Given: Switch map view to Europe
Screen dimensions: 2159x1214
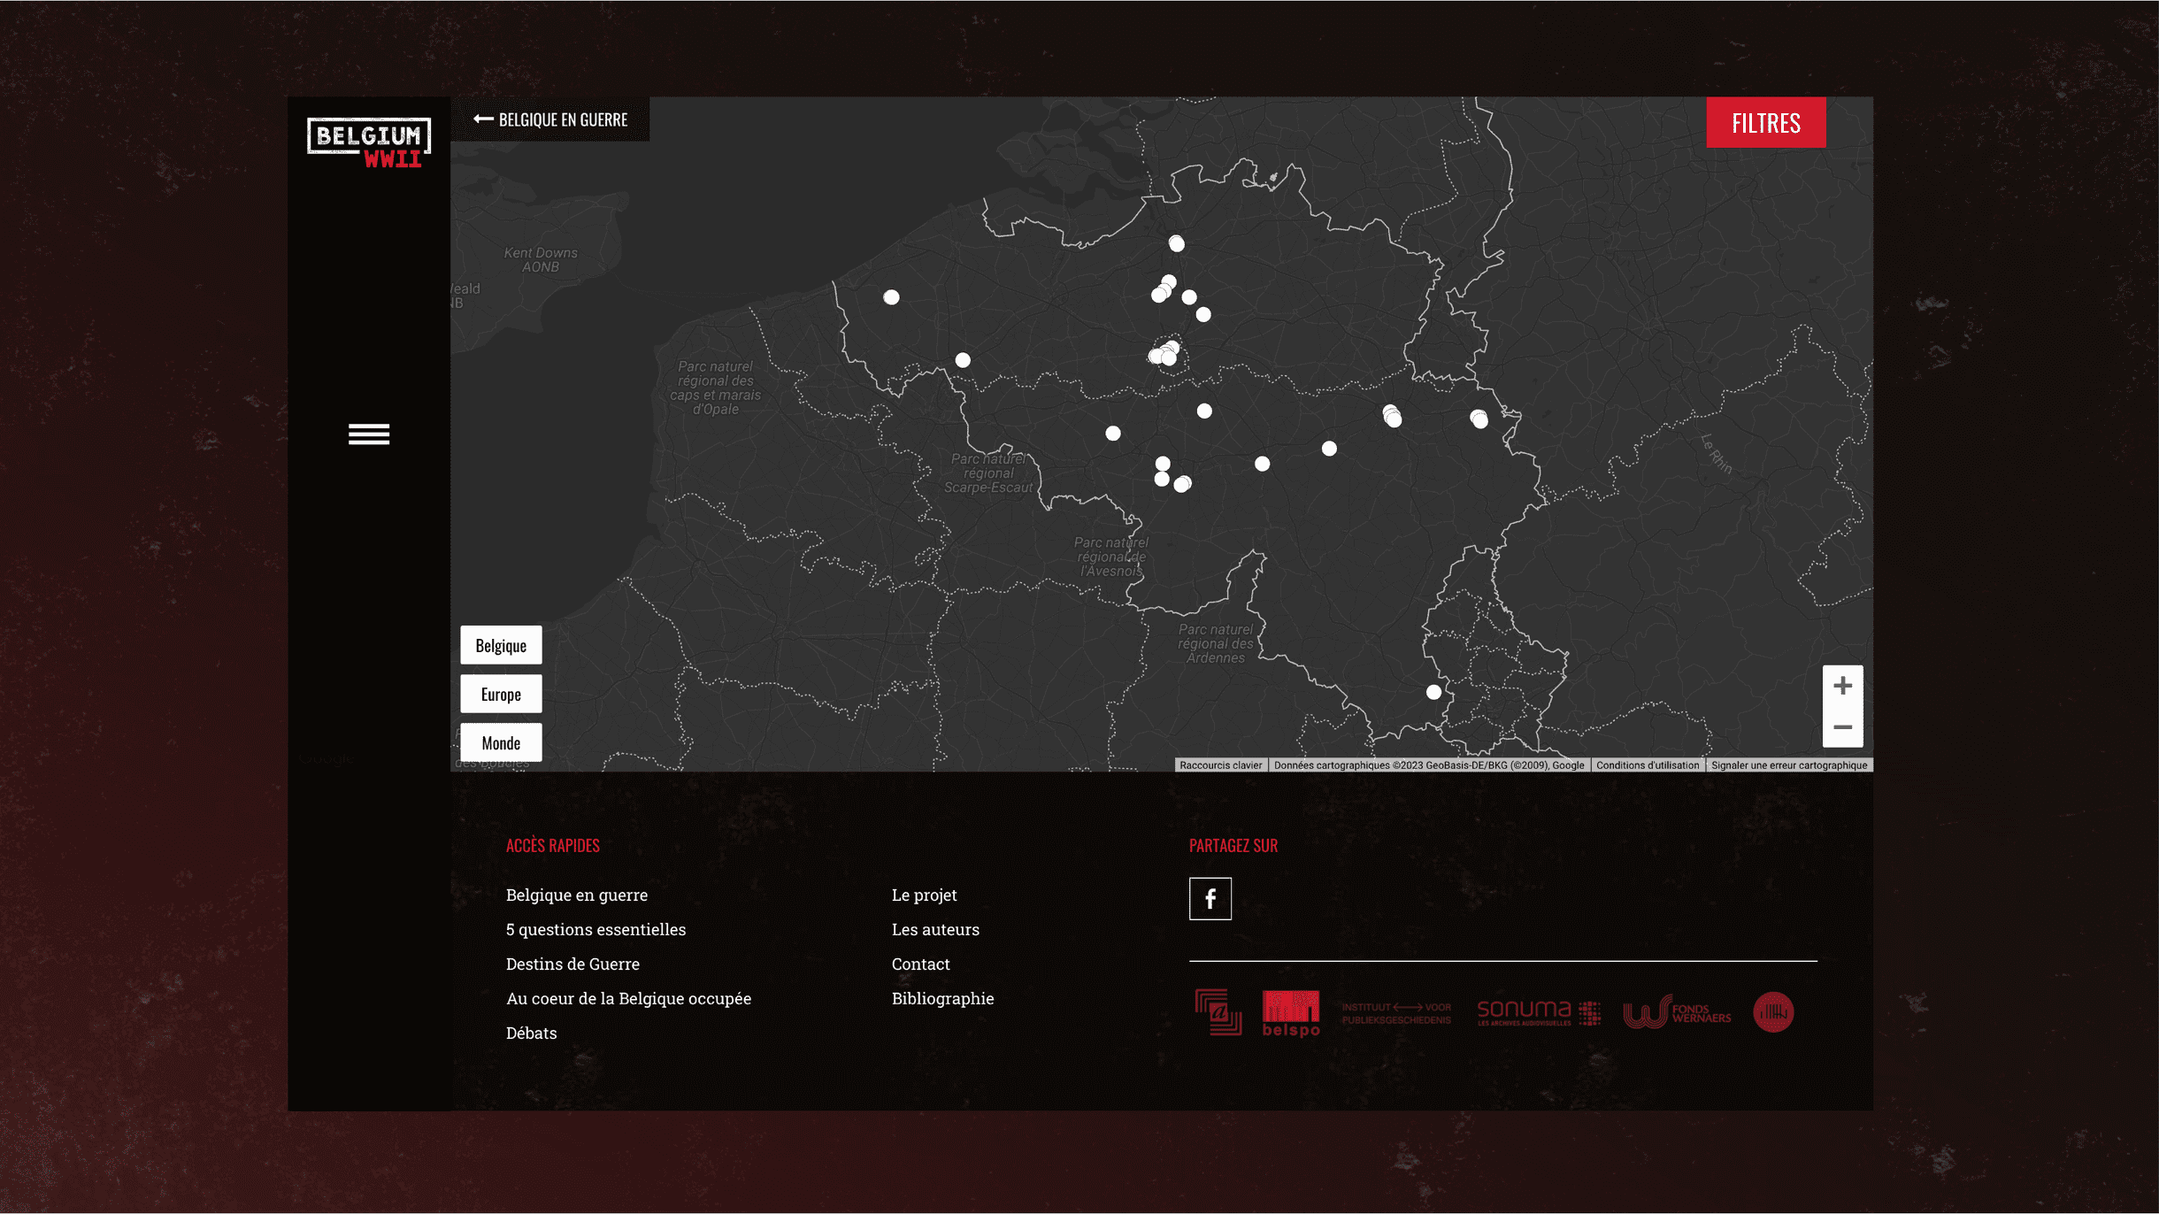Looking at the screenshot, I should pos(501,695).
